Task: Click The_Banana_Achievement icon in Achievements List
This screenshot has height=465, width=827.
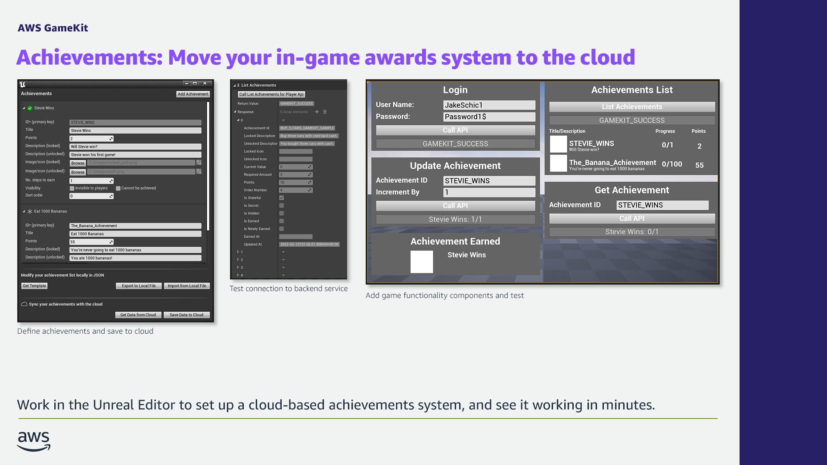Action: click(558, 164)
